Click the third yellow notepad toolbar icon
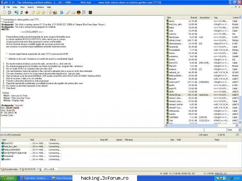Viewport: 242px width, 181px height. pos(43,12)
